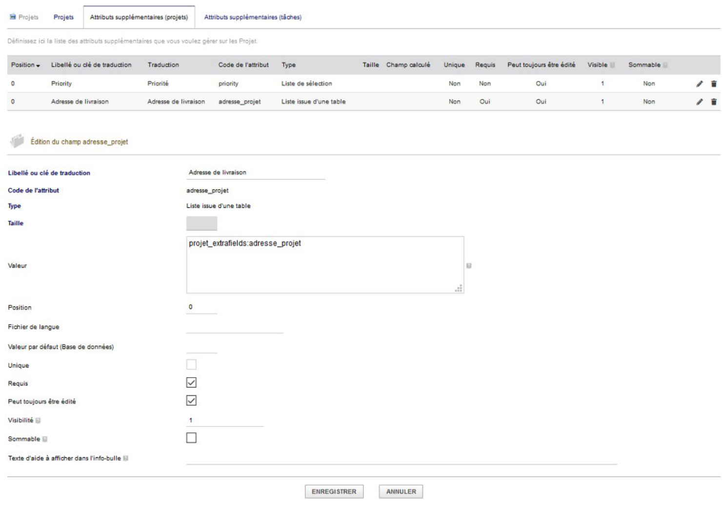Click the Libellé ou clé de traduction input

pos(256,172)
